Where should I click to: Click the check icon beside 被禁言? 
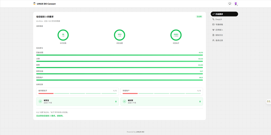click(40, 102)
